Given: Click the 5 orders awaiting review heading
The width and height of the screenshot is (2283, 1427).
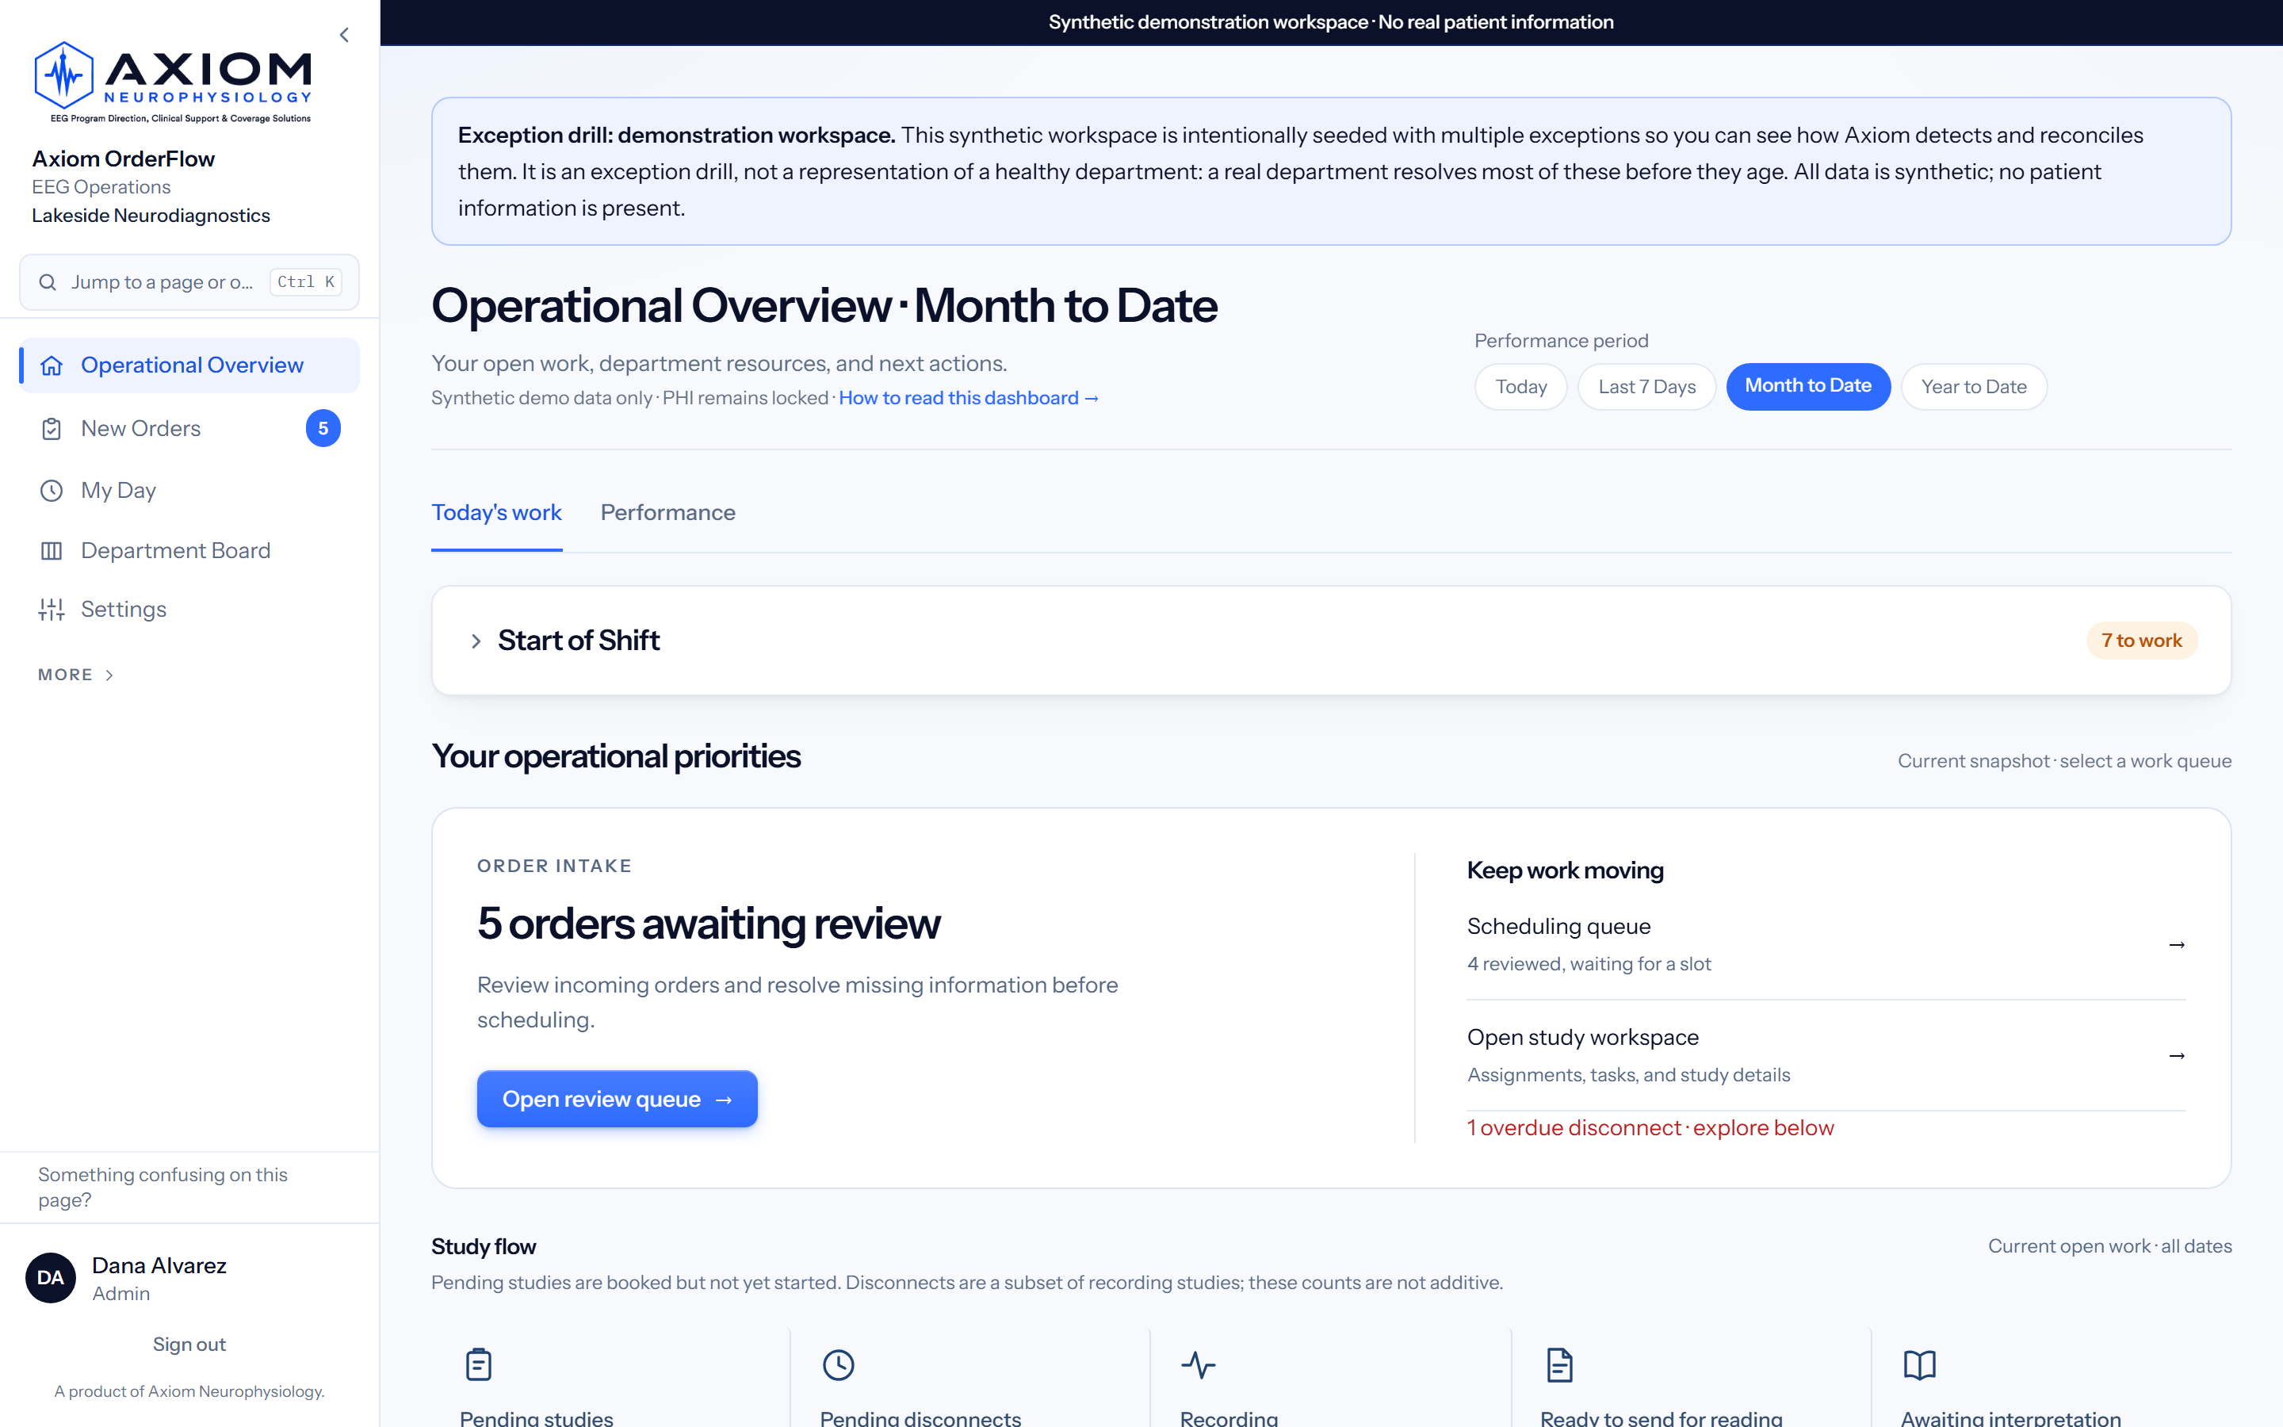Looking at the screenshot, I should pyautogui.click(x=709, y=923).
